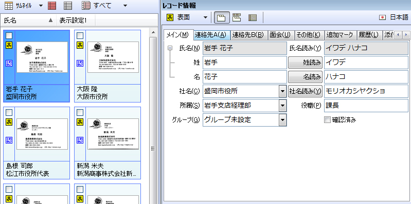Click the 社名読み(Y) button
Viewport: 411px width, 204px height.
306,91
